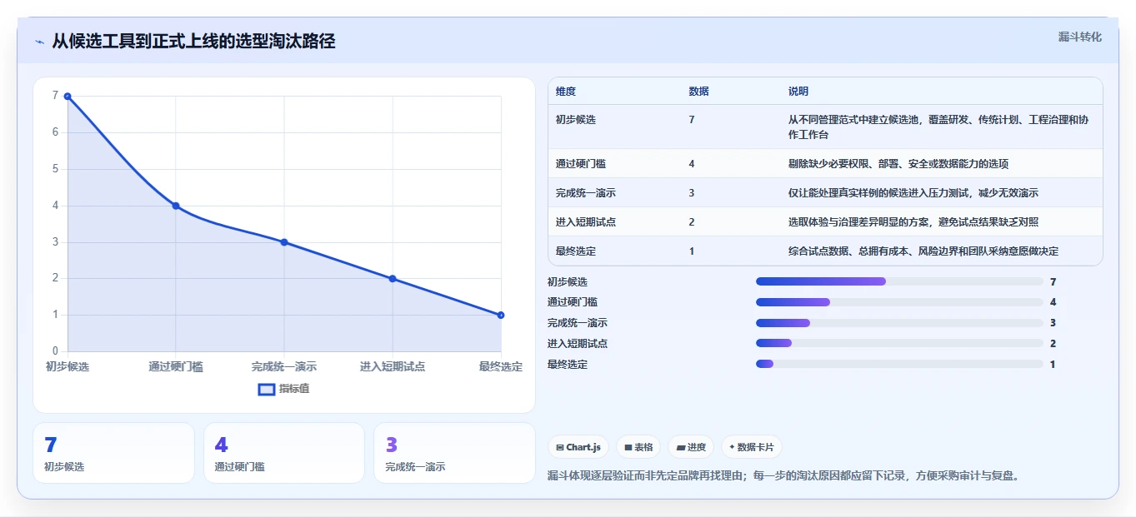Click the chart data point for 完成统一演示
Viewport: 1136px width, 517px height.
284,242
